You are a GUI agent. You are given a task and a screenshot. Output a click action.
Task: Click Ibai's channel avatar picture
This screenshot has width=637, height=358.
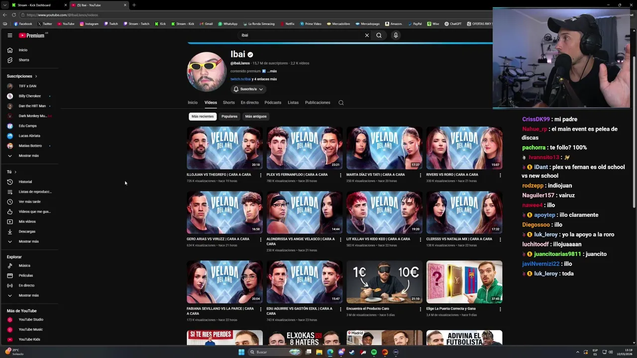pyautogui.click(x=207, y=72)
